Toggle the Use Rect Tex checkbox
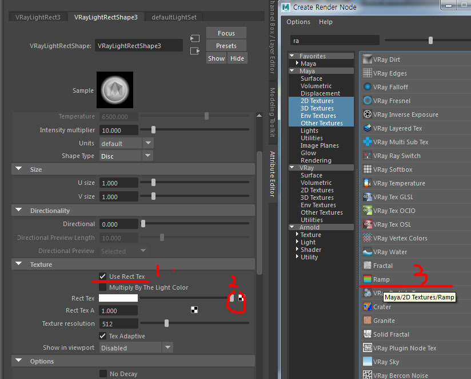 click(103, 276)
